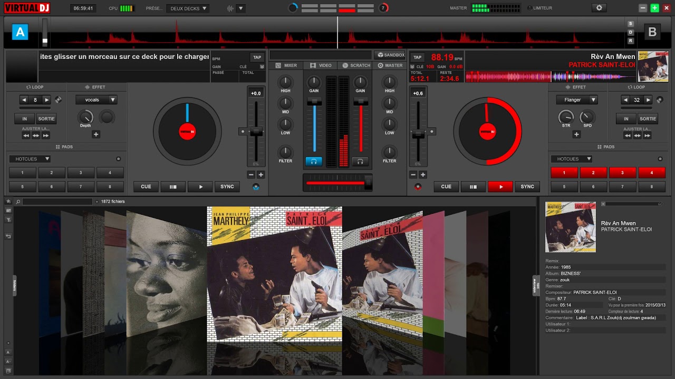
Task: Switch to the MASTER tab
Action: [390, 65]
